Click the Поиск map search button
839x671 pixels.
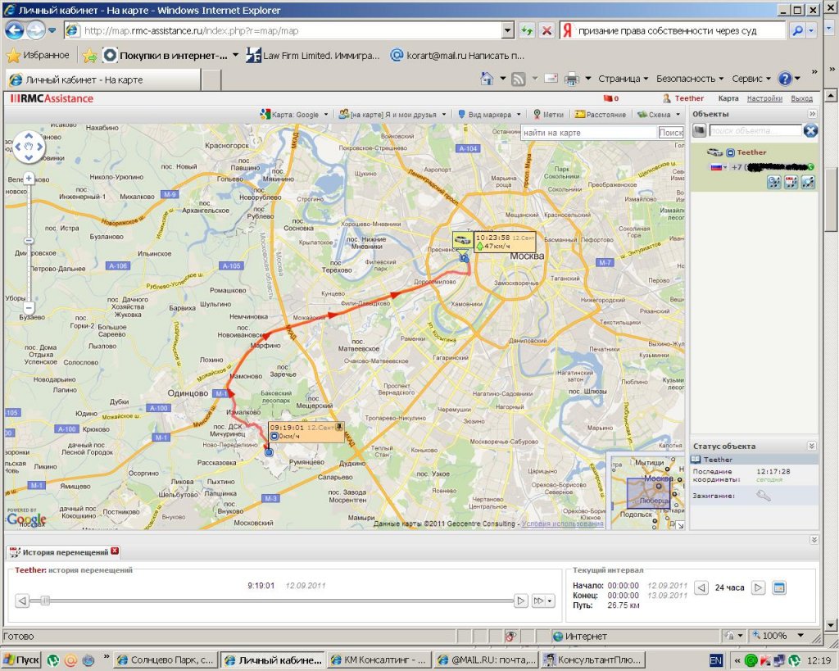point(670,133)
